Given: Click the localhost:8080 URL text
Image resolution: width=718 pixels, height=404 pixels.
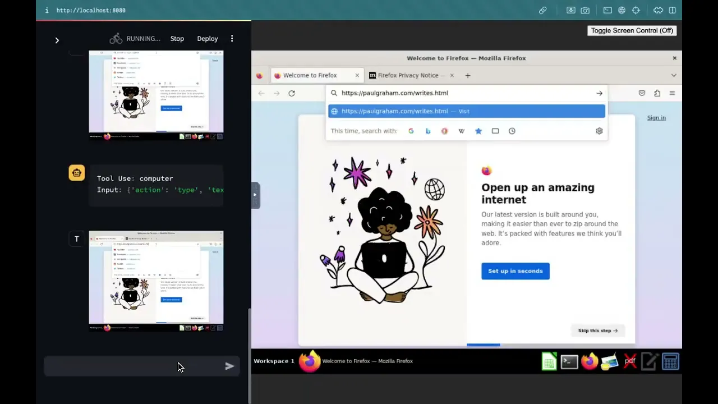Looking at the screenshot, I should [x=91, y=10].
